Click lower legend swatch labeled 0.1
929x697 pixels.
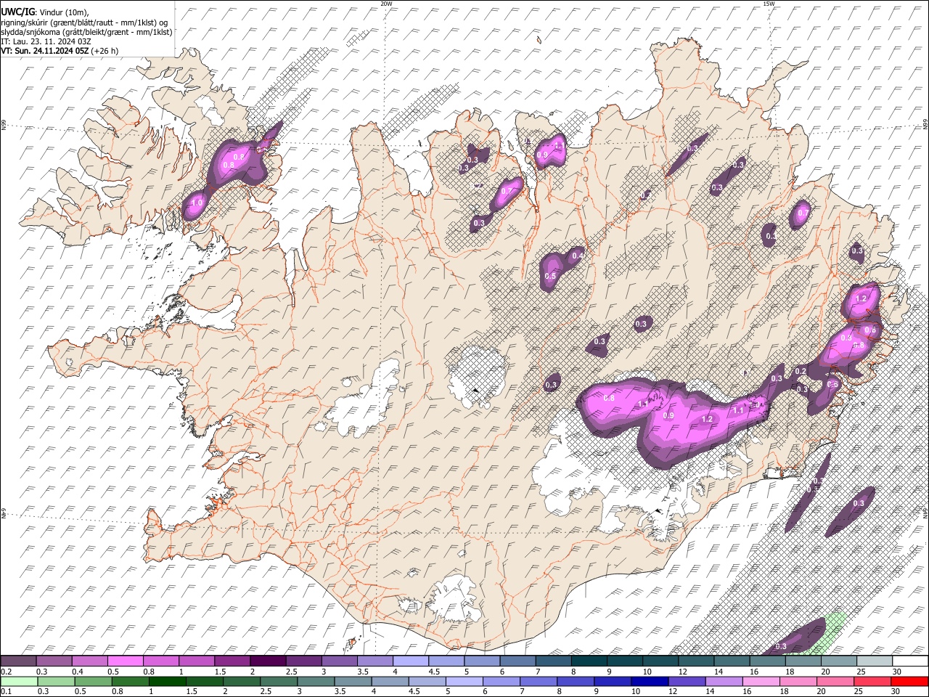pos(19,681)
